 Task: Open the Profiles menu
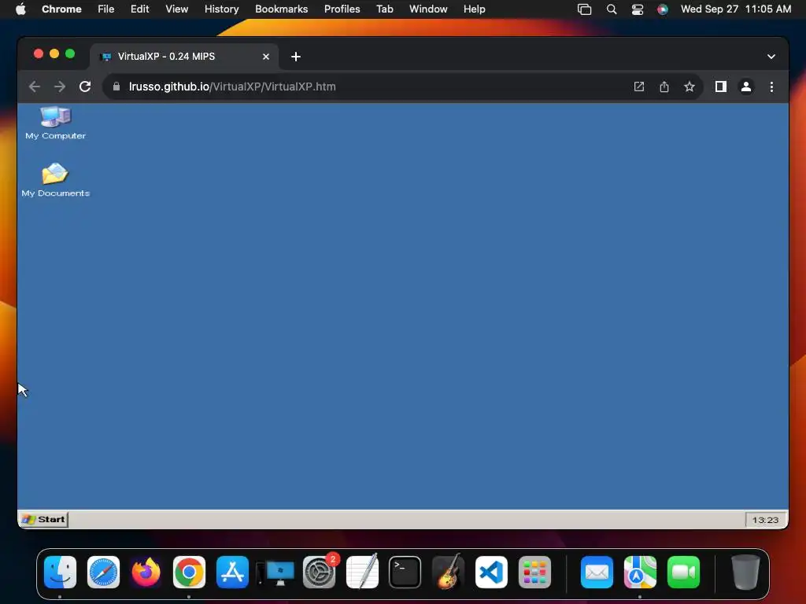tap(342, 9)
